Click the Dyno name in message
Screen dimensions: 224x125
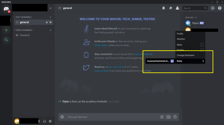tap(65, 102)
